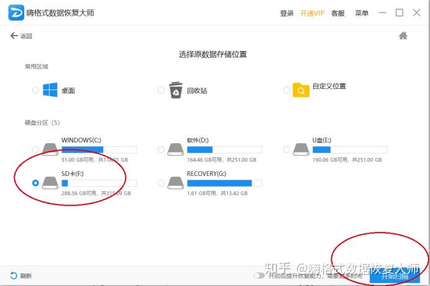The width and height of the screenshot is (430, 286).
Task: Click the RECOVERY(G:) drive icon
Action: coord(175,183)
